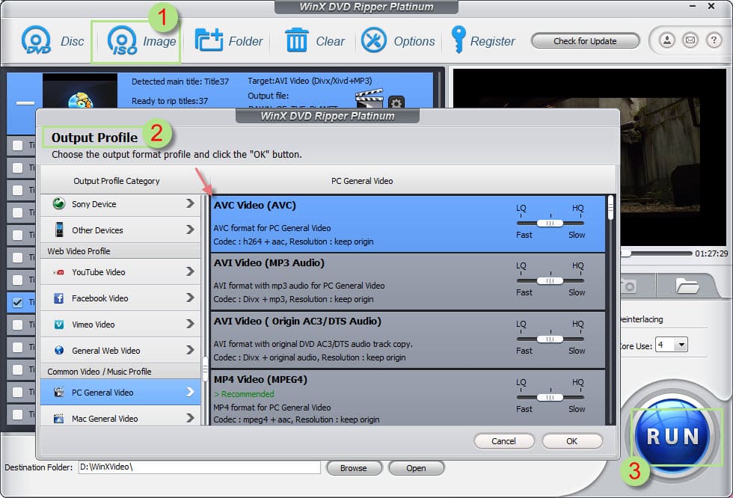Click the Vimeo Video icon

(59, 325)
